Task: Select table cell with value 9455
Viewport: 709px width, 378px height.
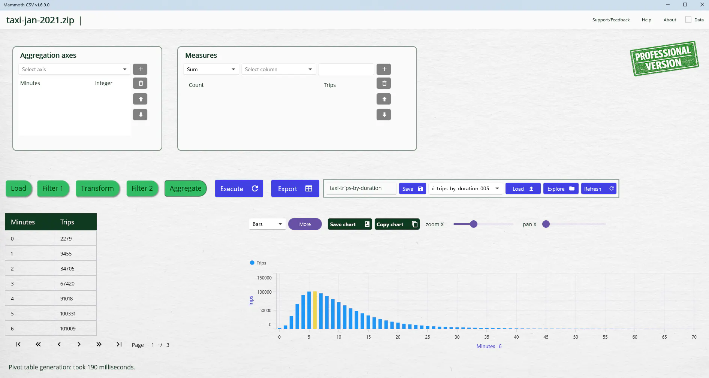Action: (x=75, y=253)
